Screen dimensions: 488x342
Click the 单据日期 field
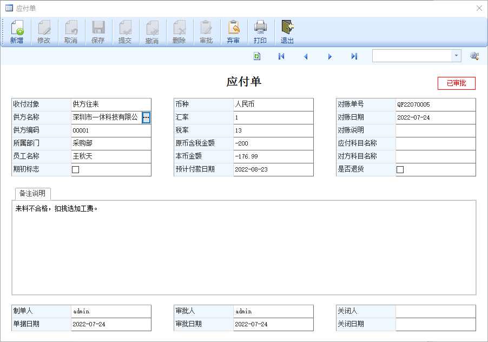point(111,324)
